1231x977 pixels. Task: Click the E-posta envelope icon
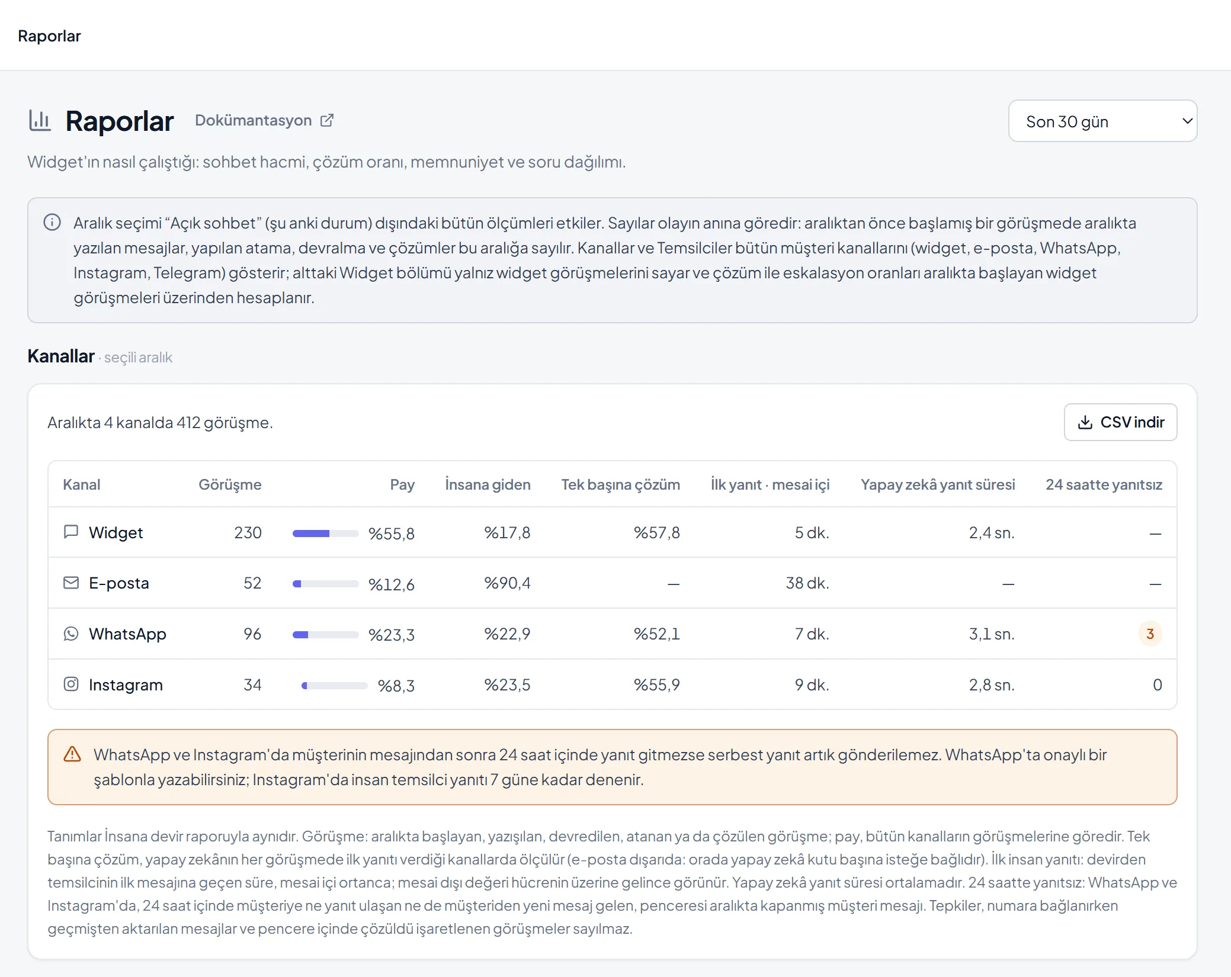tap(71, 583)
